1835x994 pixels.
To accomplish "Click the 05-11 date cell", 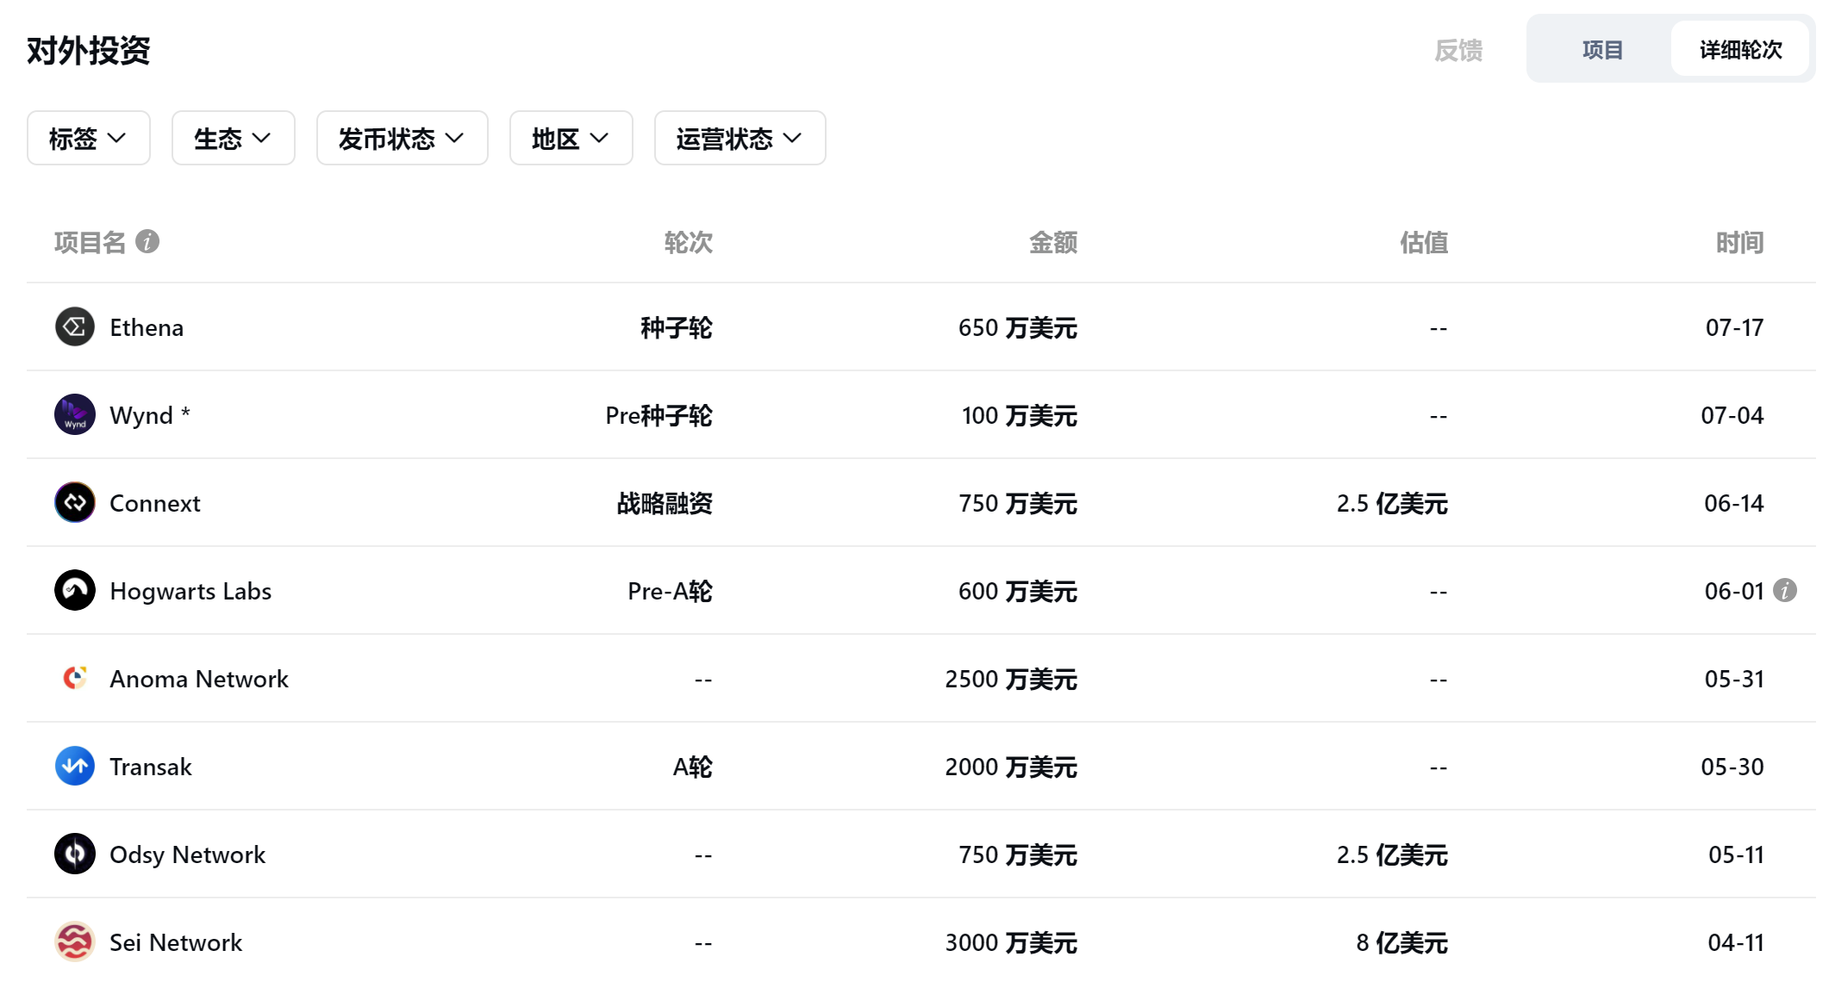I will tap(1736, 855).
